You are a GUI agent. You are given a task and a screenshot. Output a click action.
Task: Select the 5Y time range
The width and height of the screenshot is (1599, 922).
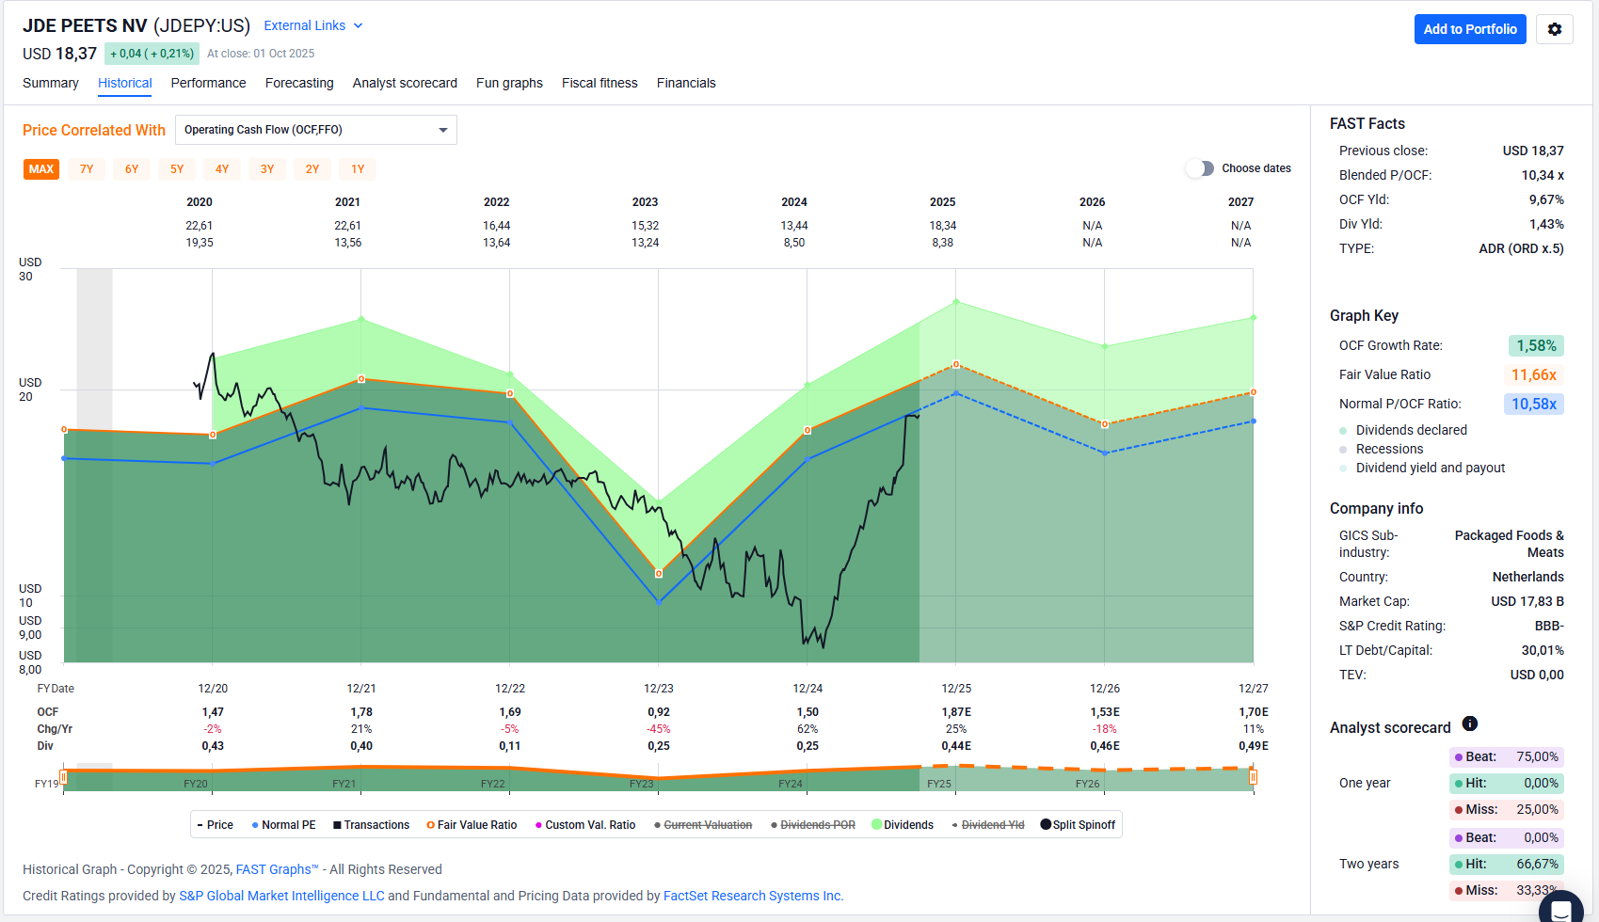click(177, 169)
